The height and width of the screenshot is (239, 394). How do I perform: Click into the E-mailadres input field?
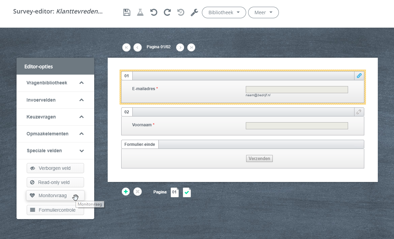point(297,89)
